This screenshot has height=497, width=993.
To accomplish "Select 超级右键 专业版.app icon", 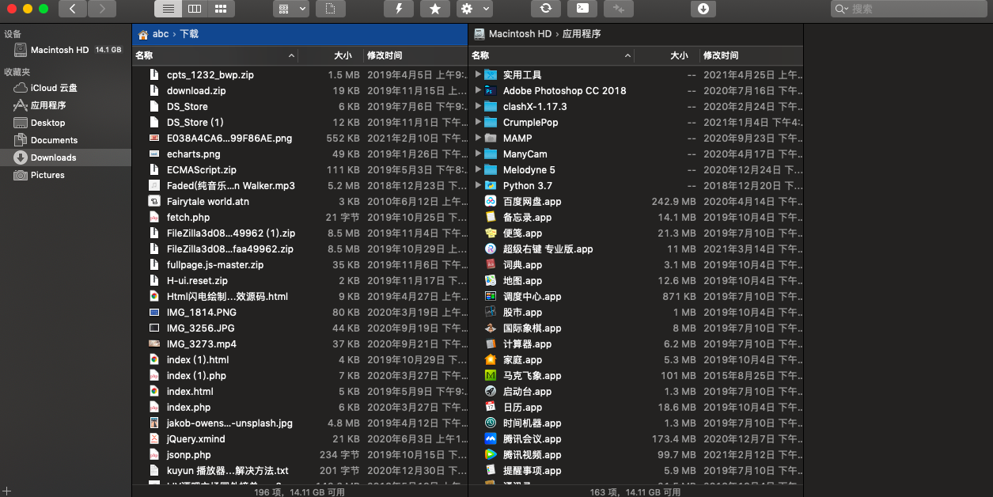I will click(x=491, y=248).
